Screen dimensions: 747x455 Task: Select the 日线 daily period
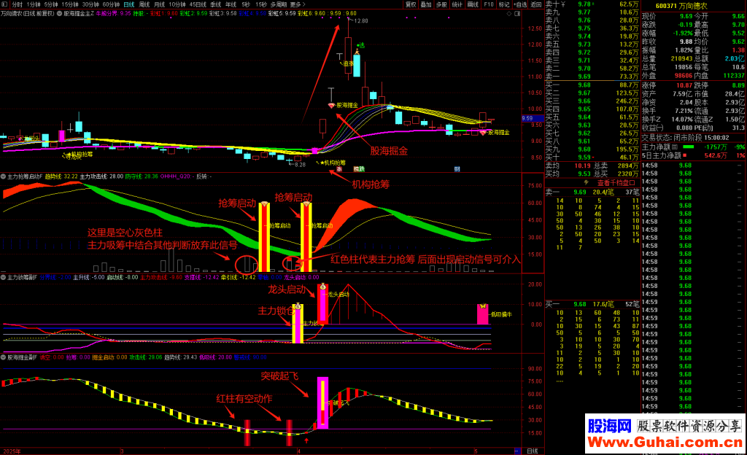pos(128,4)
